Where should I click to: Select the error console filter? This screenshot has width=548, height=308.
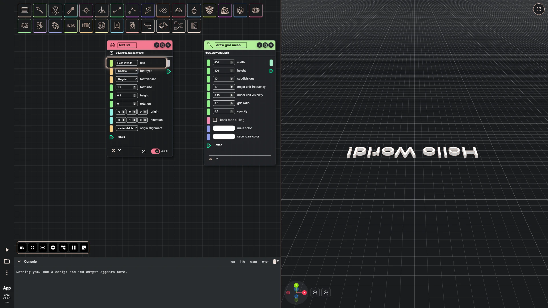(x=265, y=262)
